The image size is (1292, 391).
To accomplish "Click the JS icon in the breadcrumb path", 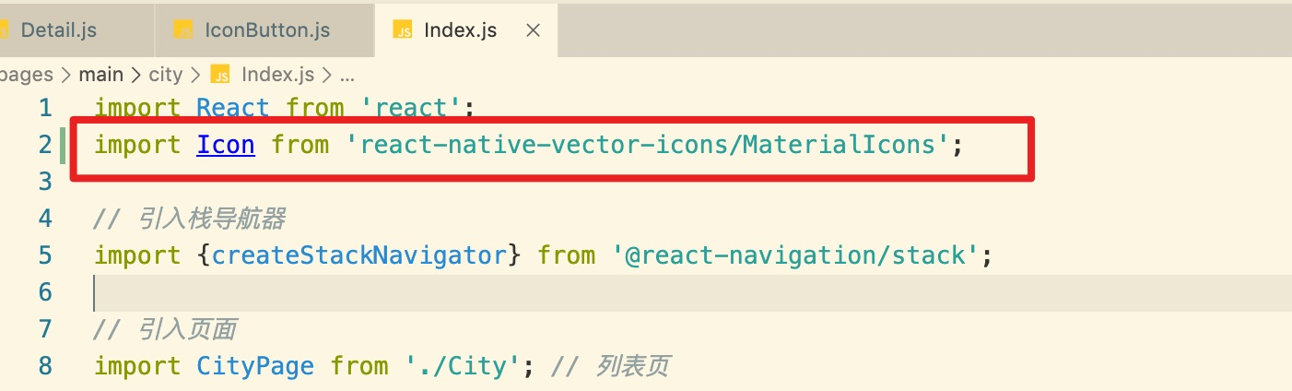I will coord(220,75).
